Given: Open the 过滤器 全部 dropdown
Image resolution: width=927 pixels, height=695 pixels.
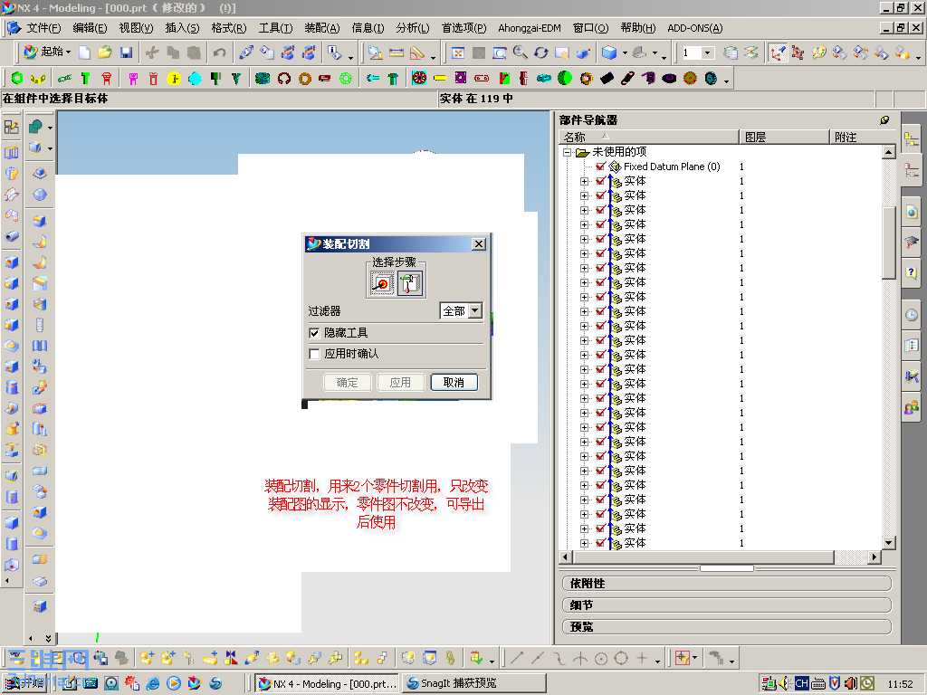Looking at the screenshot, I should coord(462,311).
